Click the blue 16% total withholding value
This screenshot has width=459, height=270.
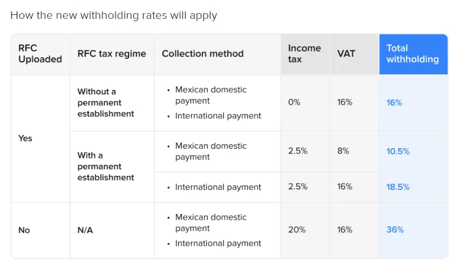coord(394,103)
